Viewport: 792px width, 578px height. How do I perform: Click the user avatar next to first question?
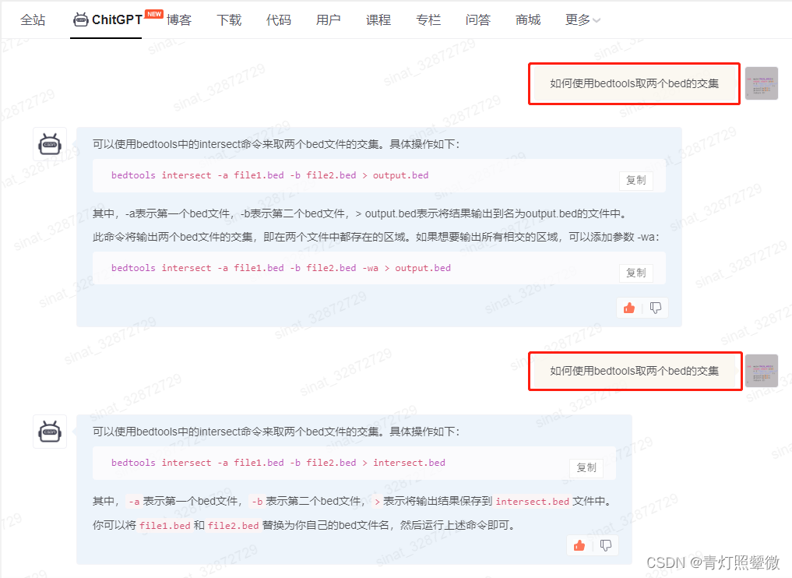pyautogui.click(x=762, y=83)
